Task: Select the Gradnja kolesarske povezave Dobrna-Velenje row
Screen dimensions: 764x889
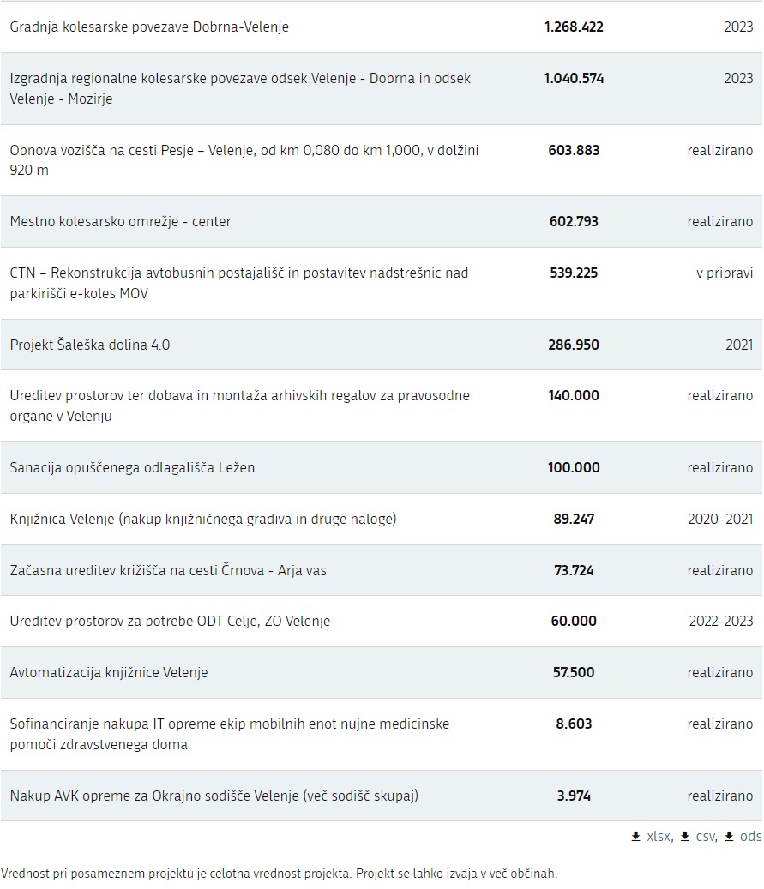Action: (382, 27)
